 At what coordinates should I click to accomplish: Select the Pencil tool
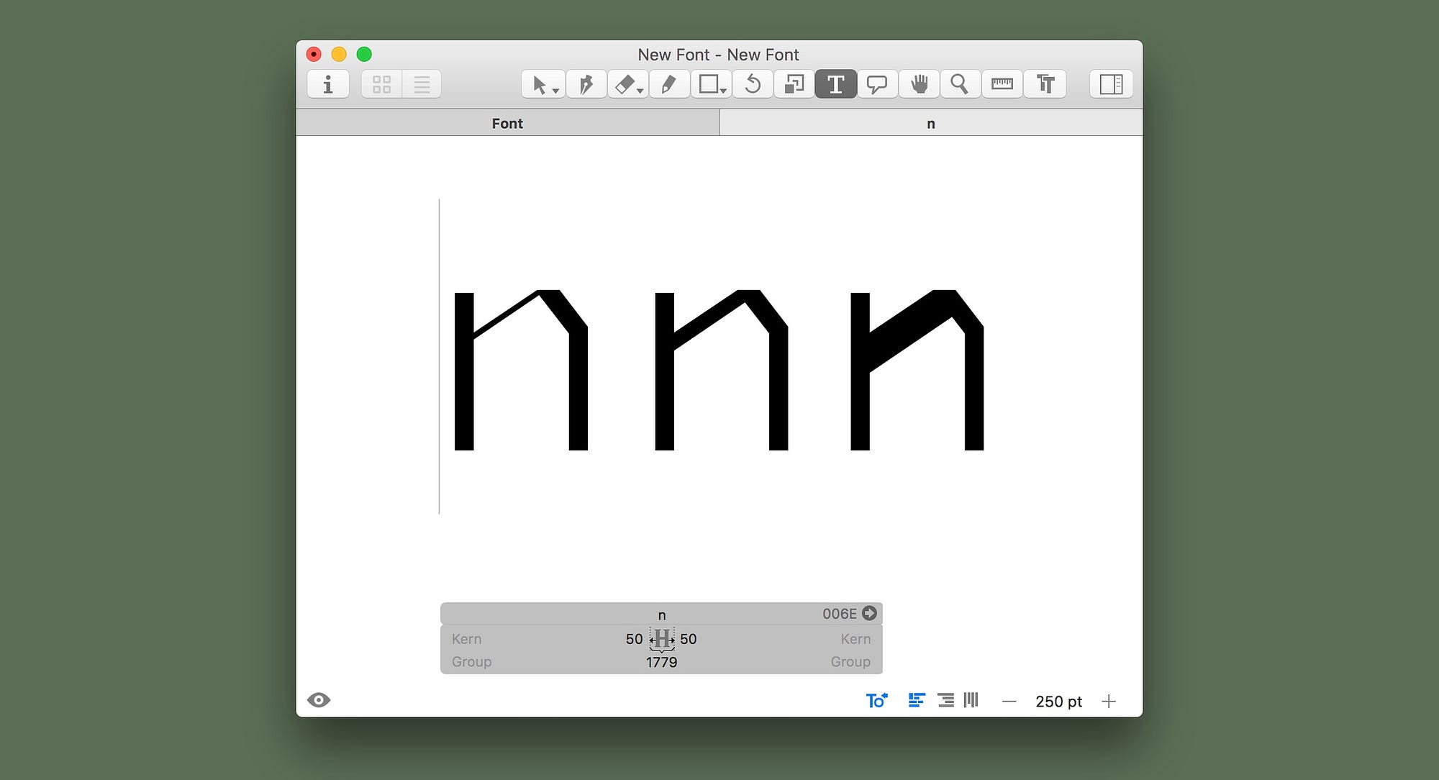click(x=668, y=84)
